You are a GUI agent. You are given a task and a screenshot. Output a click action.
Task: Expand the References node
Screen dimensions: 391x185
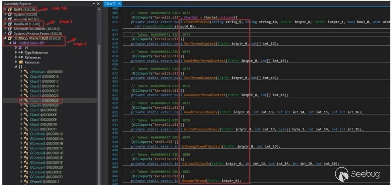click(x=16, y=57)
